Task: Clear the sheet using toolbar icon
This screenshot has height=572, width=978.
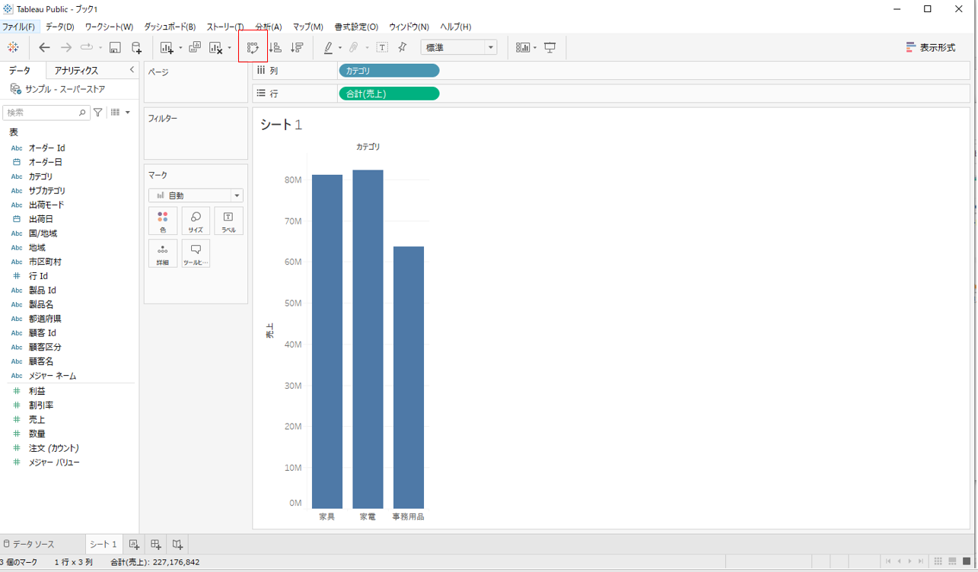Action: pos(216,47)
